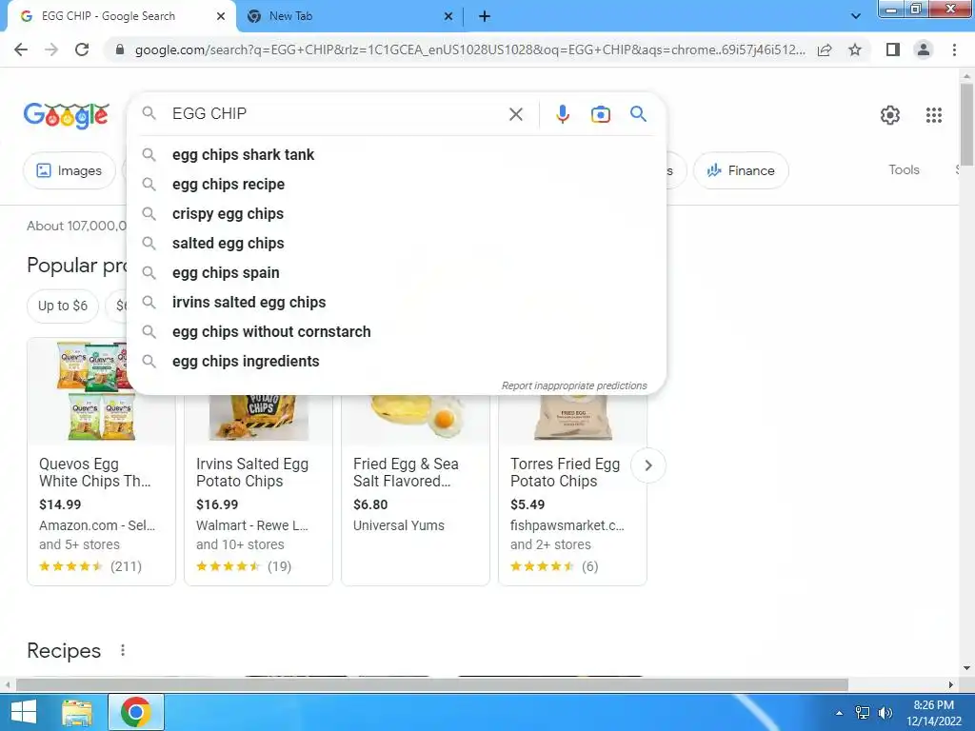The image size is (975, 731).
Task: Reload the Google search page
Action: pyautogui.click(x=82, y=49)
